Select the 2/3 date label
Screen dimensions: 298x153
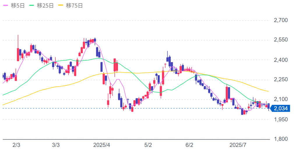pyautogui.click(x=17, y=145)
